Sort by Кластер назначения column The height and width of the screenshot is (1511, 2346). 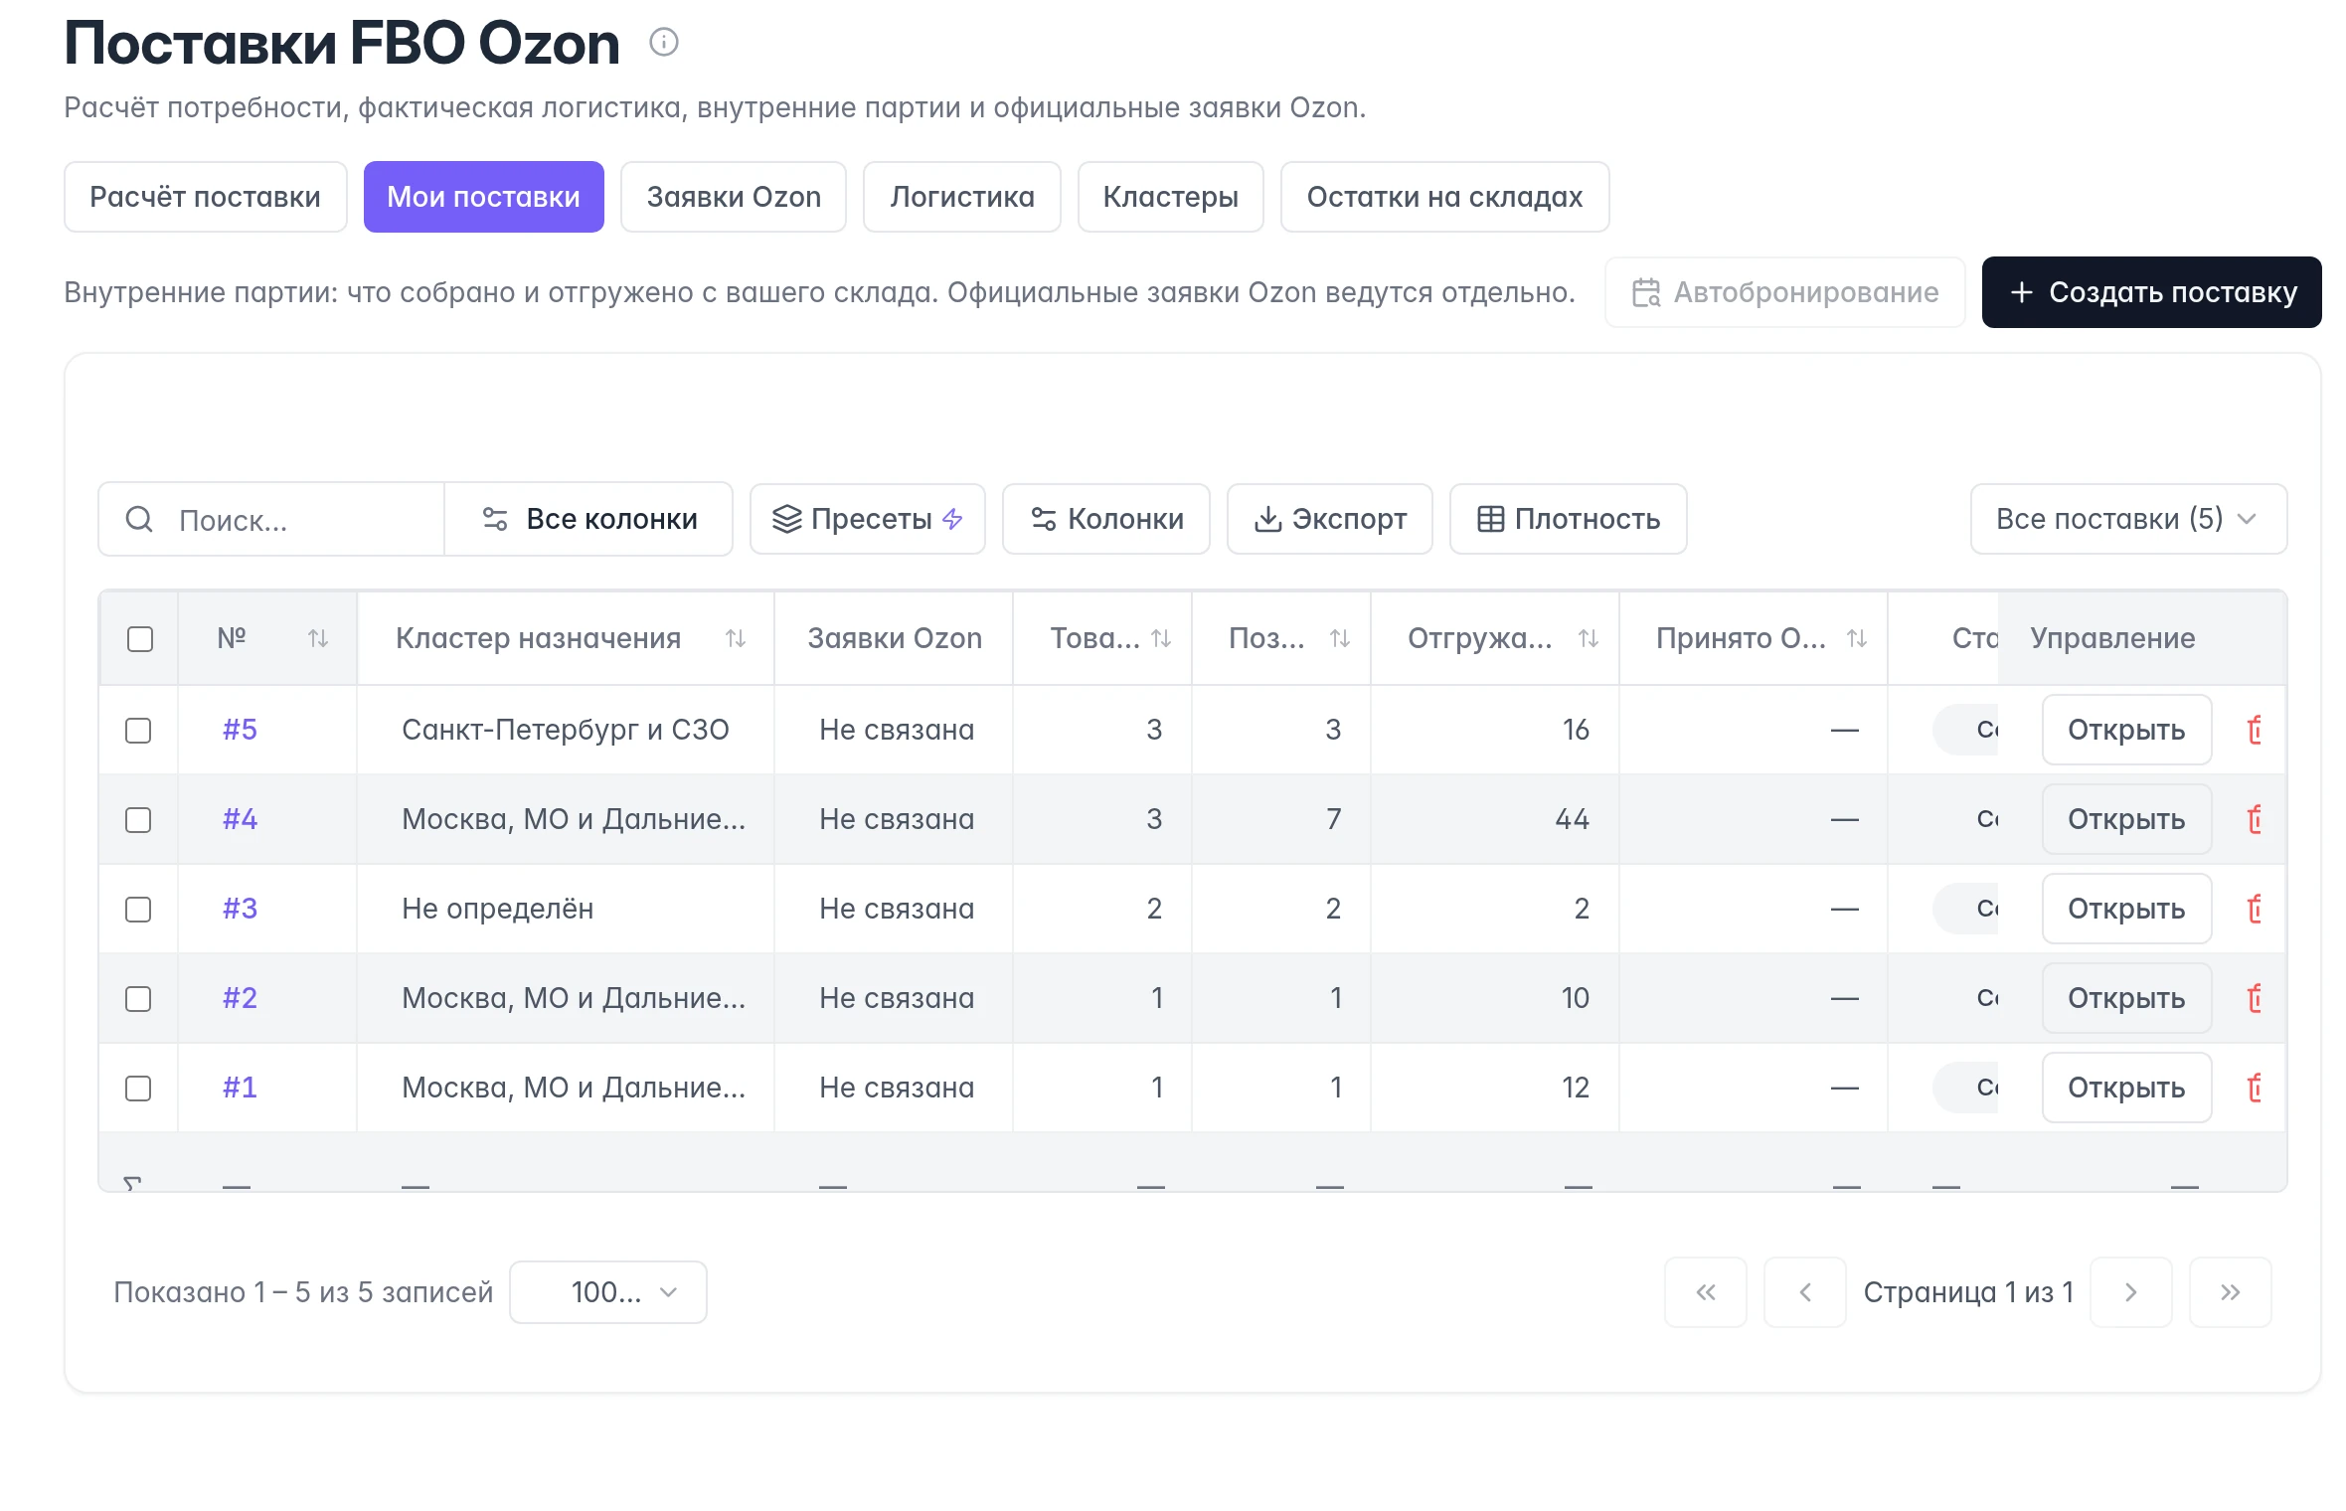tap(736, 638)
